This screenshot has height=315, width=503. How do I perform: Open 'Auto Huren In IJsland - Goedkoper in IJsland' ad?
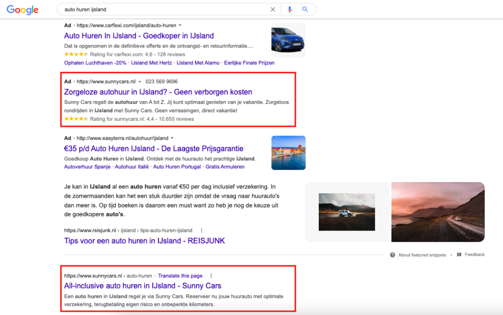(x=139, y=36)
